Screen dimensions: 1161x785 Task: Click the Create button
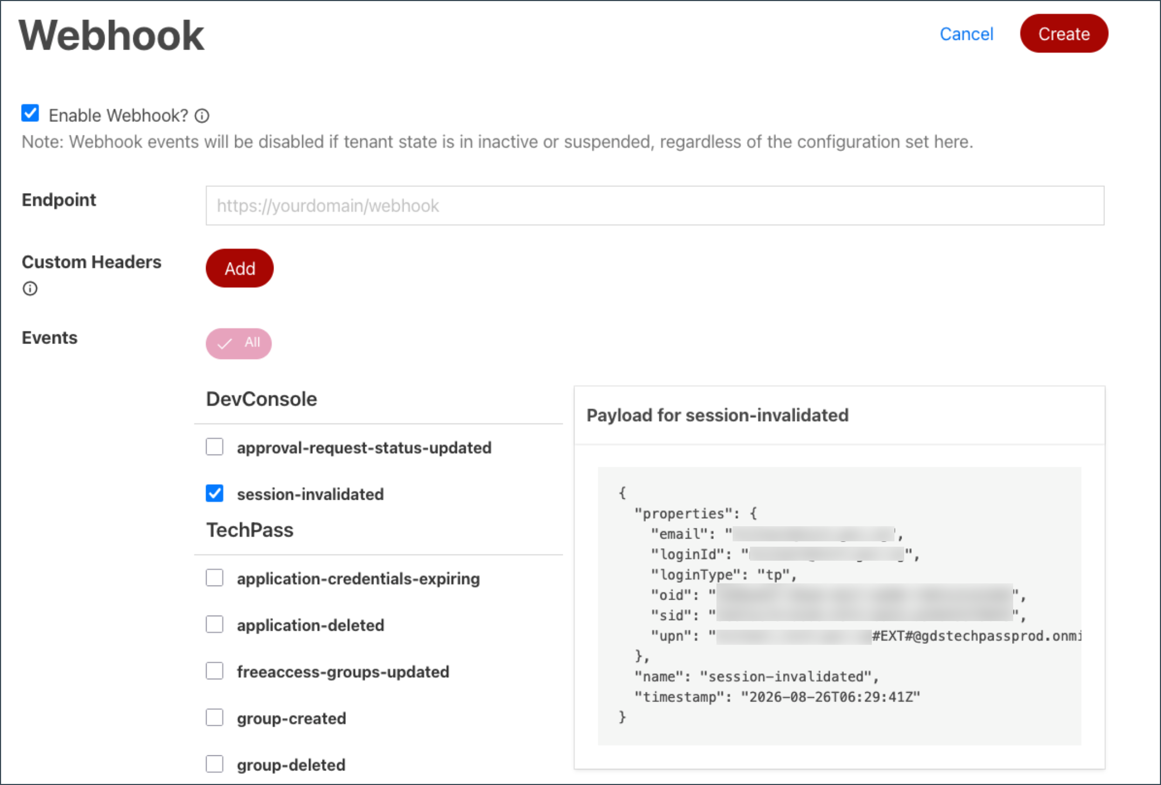(x=1064, y=33)
